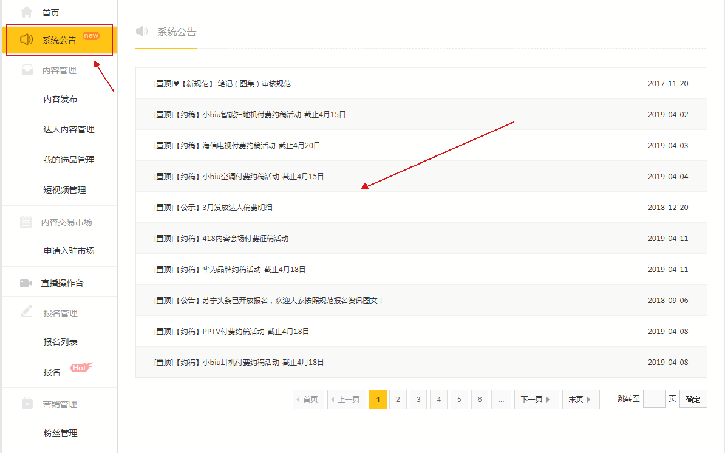
Task: Click the 上一页 pagination button
Action: 347,400
